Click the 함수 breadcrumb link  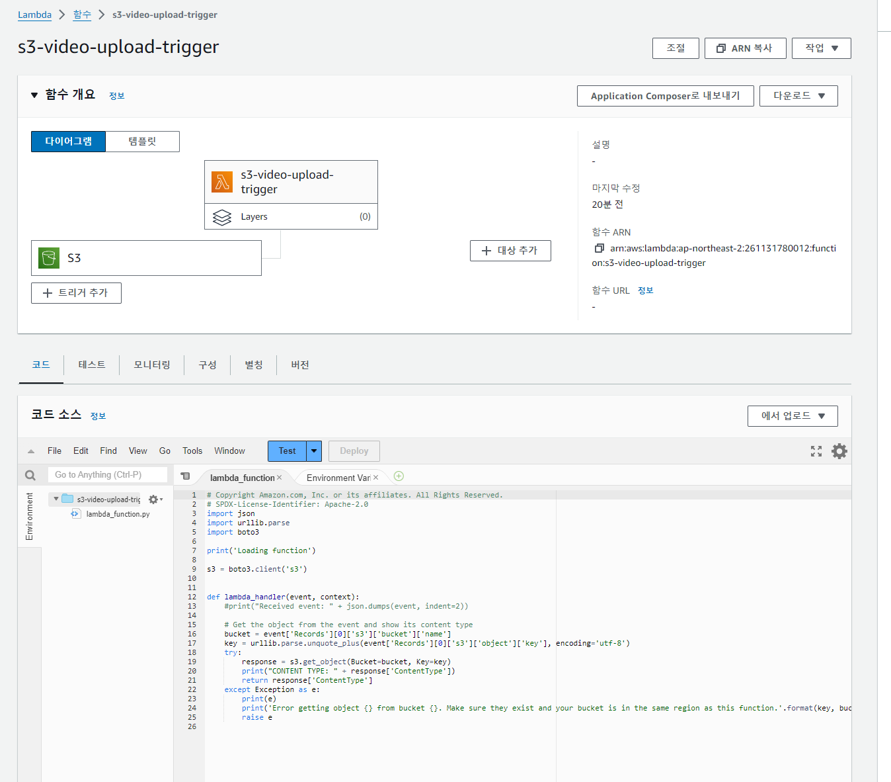(x=82, y=15)
